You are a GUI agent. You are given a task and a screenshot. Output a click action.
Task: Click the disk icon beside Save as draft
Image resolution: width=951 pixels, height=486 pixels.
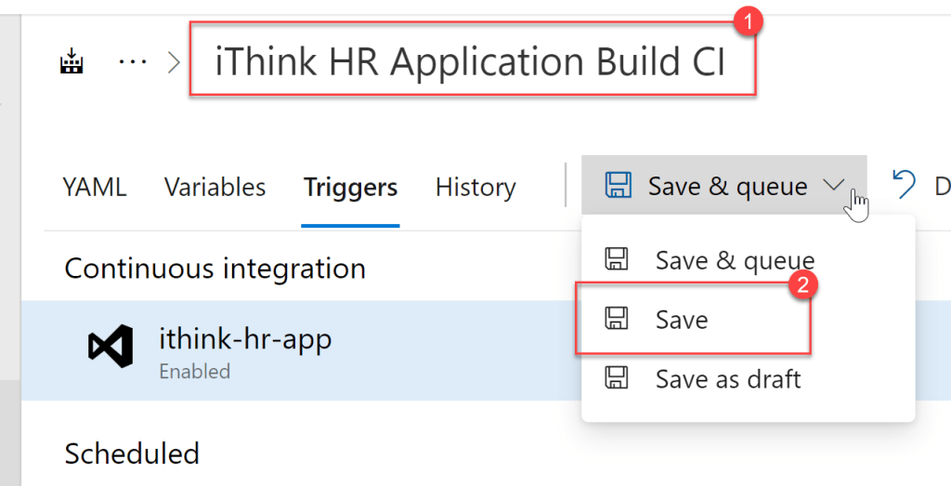point(616,378)
